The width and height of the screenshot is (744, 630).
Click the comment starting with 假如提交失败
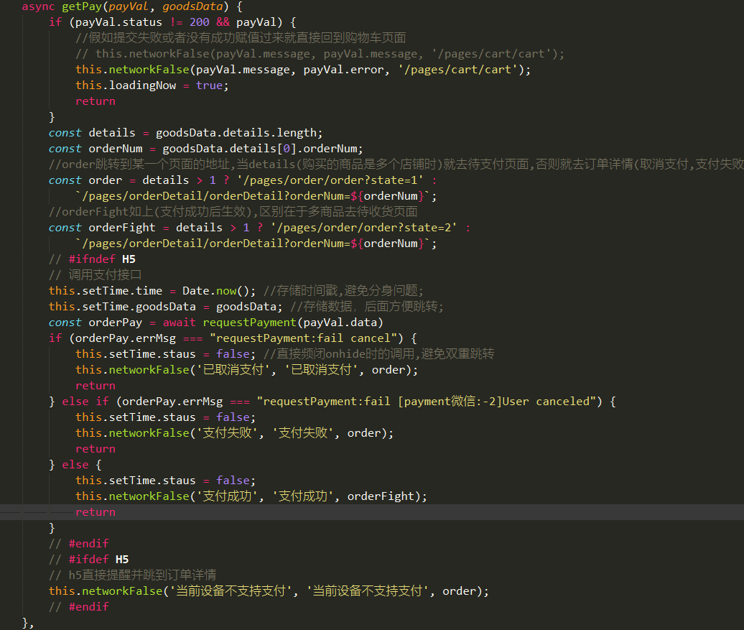click(241, 38)
